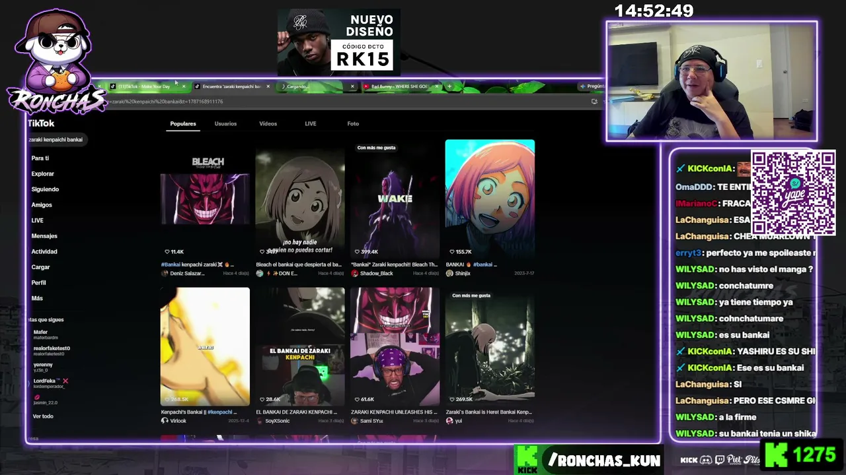Click yui's avatar icon
Screen dimensions: 846x475
[449, 421]
